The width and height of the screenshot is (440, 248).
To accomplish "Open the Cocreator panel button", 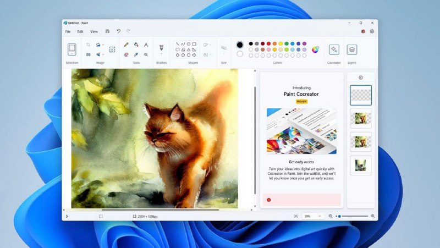I will [x=334, y=49].
